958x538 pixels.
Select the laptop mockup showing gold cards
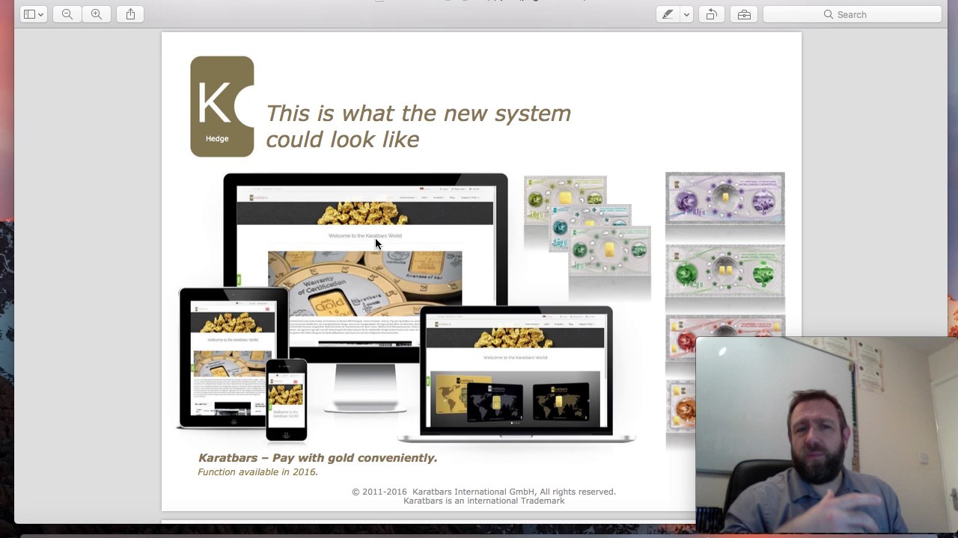pyautogui.click(x=516, y=374)
